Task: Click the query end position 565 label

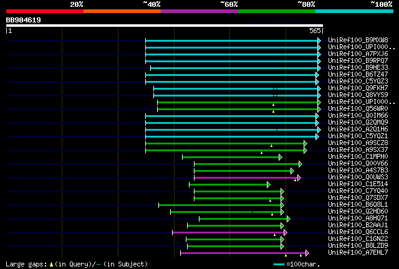Action: (x=315, y=31)
